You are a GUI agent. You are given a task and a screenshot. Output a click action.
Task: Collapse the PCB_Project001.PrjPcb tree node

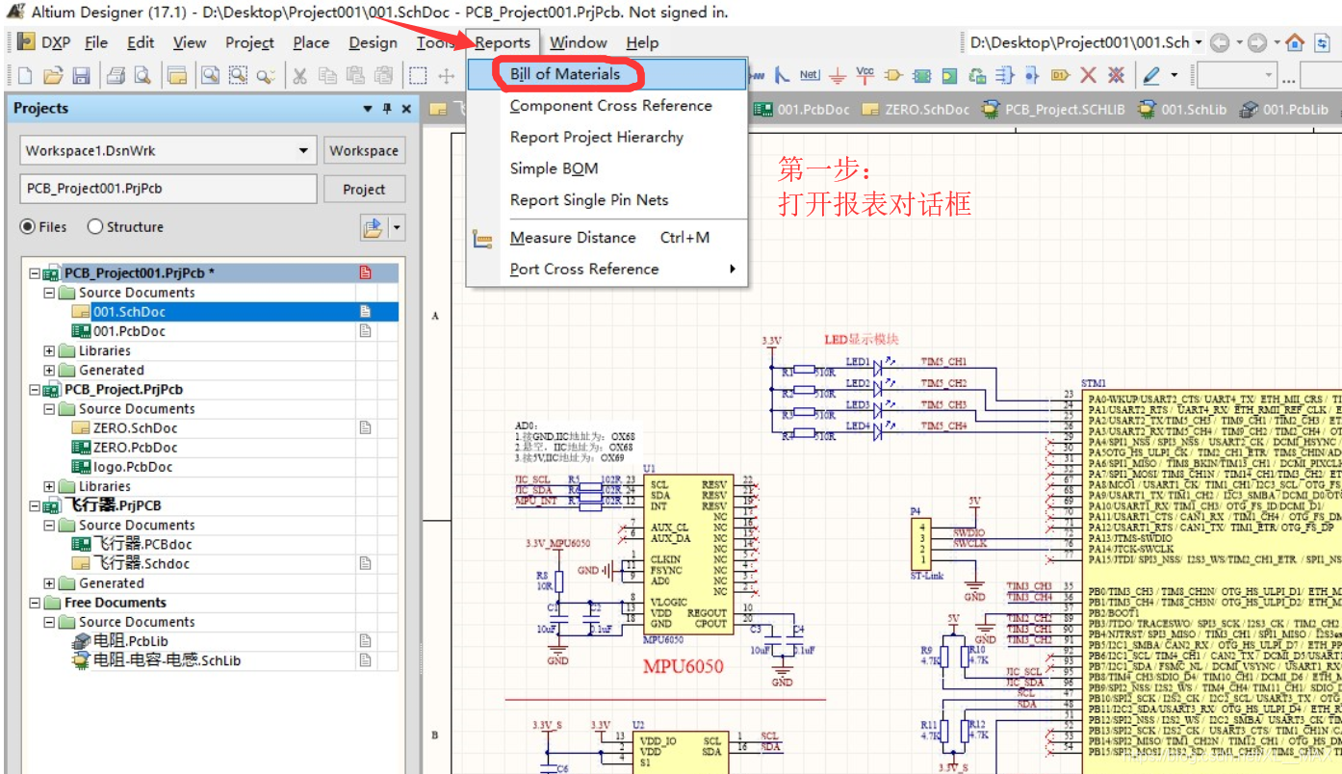click(x=34, y=273)
